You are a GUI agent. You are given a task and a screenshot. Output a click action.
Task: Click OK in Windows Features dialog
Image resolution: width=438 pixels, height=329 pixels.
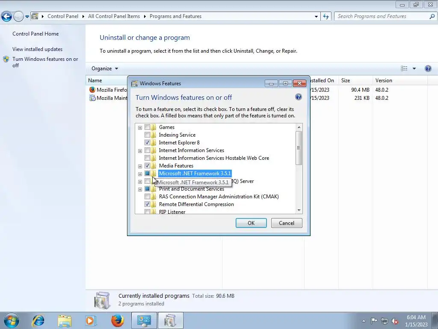point(251,223)
